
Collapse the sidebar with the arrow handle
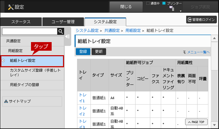(x=67, y=37)
